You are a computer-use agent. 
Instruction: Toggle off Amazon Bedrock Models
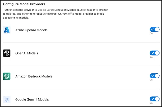tap(154, 76)
